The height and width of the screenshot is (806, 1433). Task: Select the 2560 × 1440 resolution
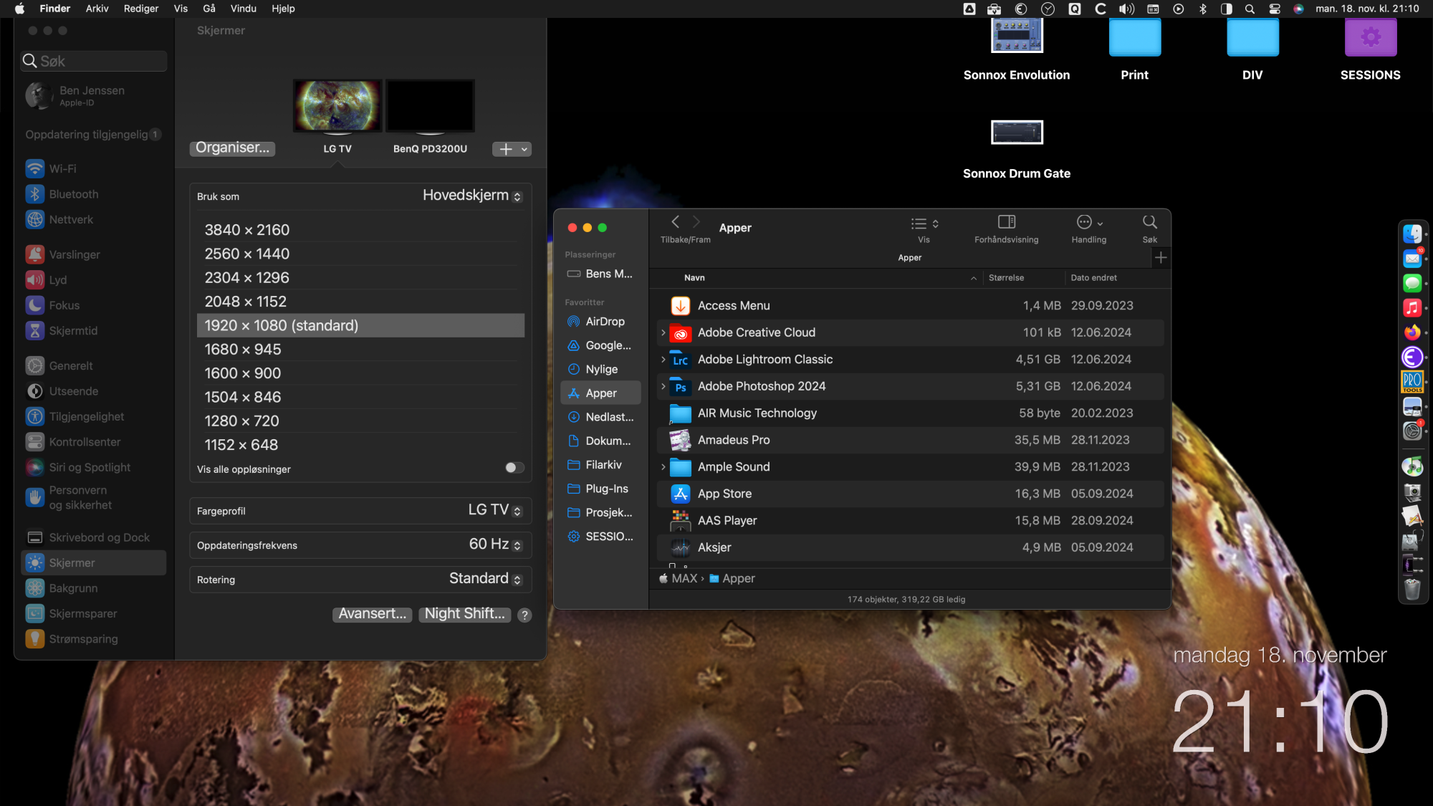click(x=247, y=254)
